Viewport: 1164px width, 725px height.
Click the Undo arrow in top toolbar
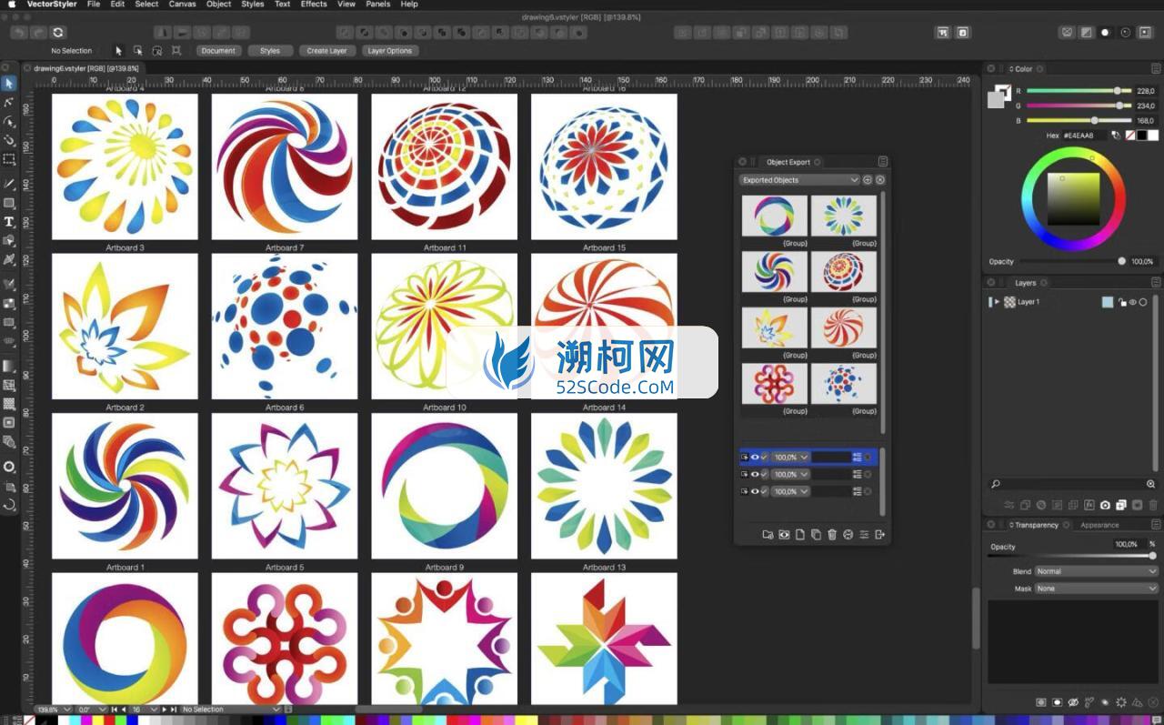(19, 33)
